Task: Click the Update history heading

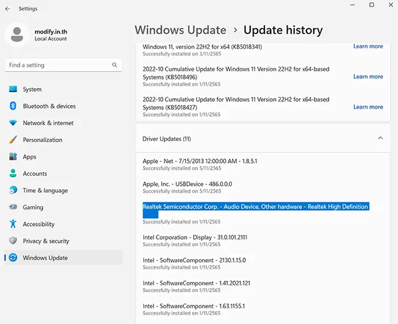Action: coord(283,30)
